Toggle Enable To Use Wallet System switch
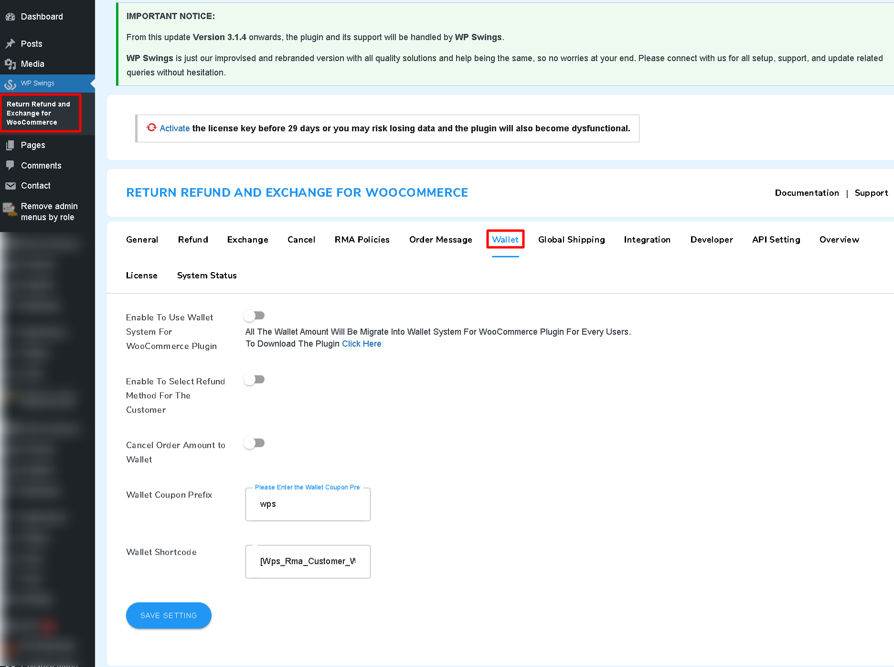Screen dimensions: 894x667 [x=254, y=316]
